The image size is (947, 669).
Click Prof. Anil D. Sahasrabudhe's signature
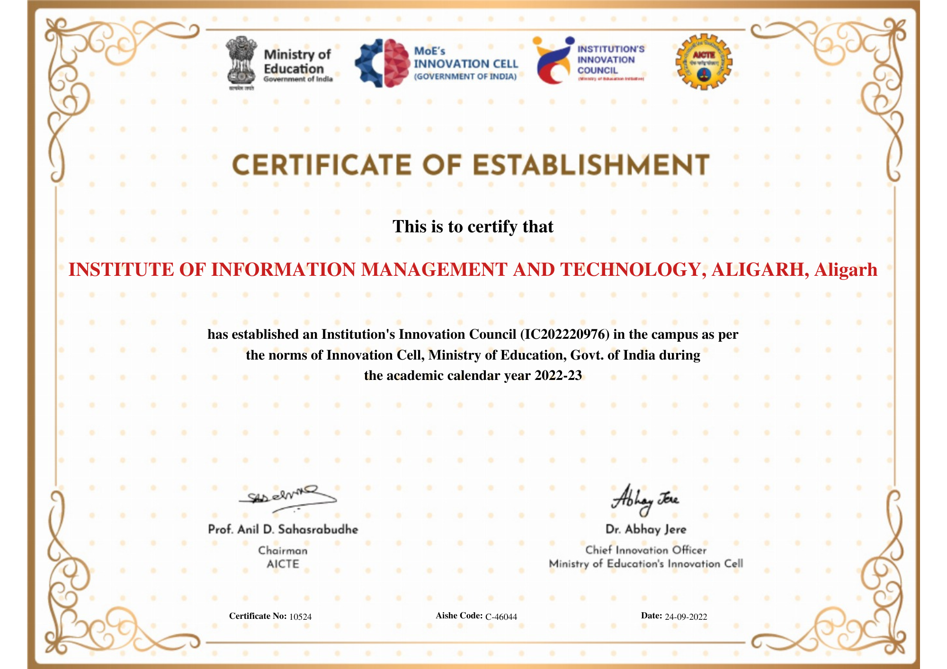[x=287, y=498]
